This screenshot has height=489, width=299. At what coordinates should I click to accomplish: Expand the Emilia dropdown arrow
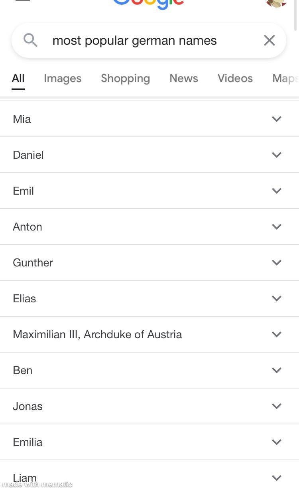(277, 442)
